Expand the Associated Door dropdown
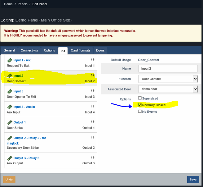The height and width of the screenshot is (187, 203). point(168,89)
